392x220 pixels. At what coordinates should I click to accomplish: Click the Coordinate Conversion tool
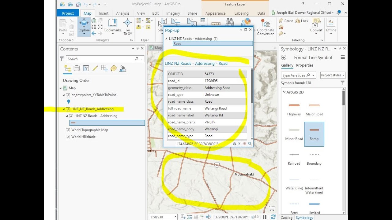(x=266, y=27)
